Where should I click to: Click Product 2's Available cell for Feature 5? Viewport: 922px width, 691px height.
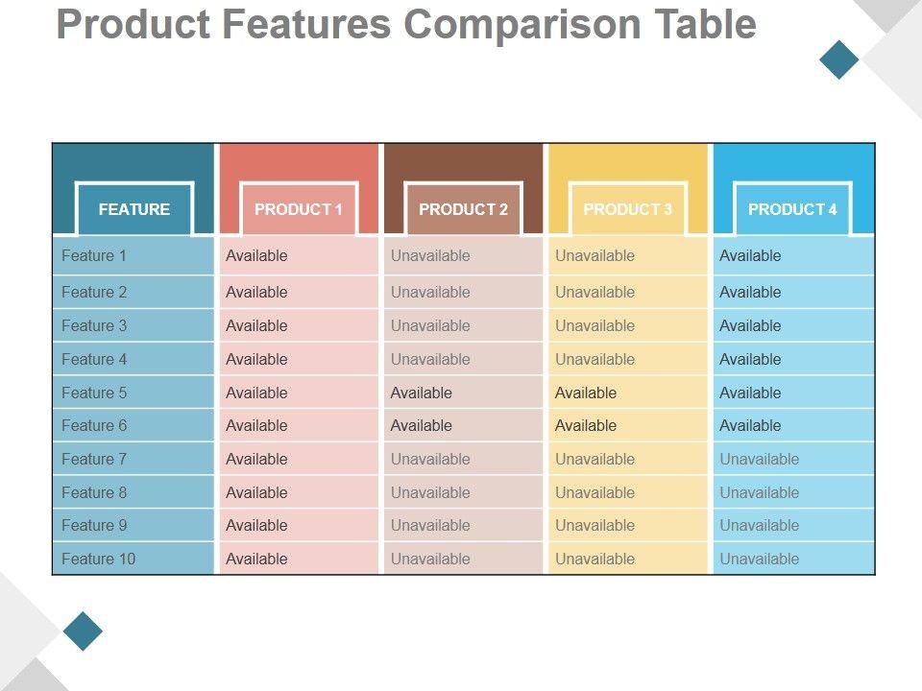pyautogui.click(x=421, y=393)
